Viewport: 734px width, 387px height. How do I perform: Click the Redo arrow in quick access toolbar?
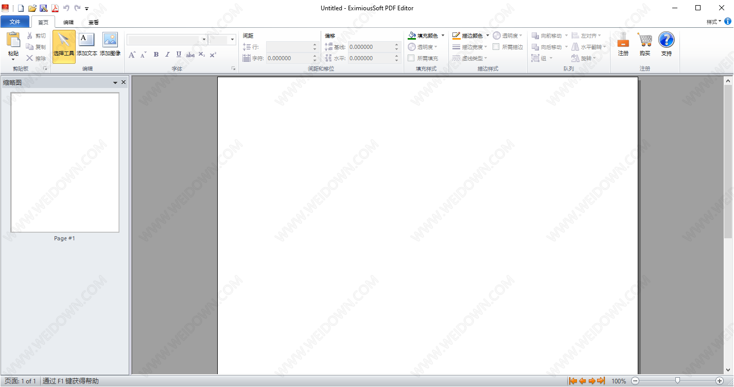coord(77,8)
